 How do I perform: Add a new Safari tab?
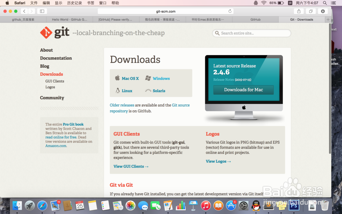pyautogui.click(x=328, y=20)
